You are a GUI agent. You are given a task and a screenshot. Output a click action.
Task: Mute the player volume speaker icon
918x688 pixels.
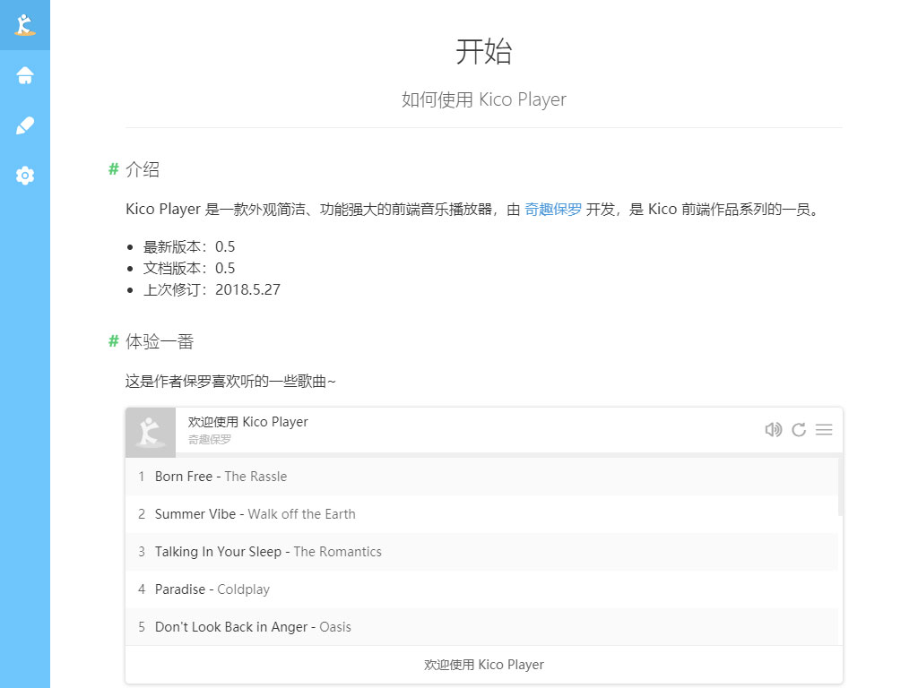click(774, 430)
